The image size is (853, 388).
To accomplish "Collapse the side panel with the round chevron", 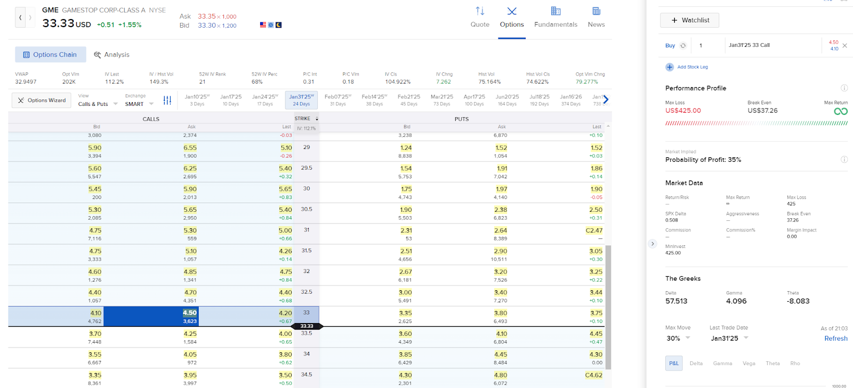I will (x=653, y=244).
